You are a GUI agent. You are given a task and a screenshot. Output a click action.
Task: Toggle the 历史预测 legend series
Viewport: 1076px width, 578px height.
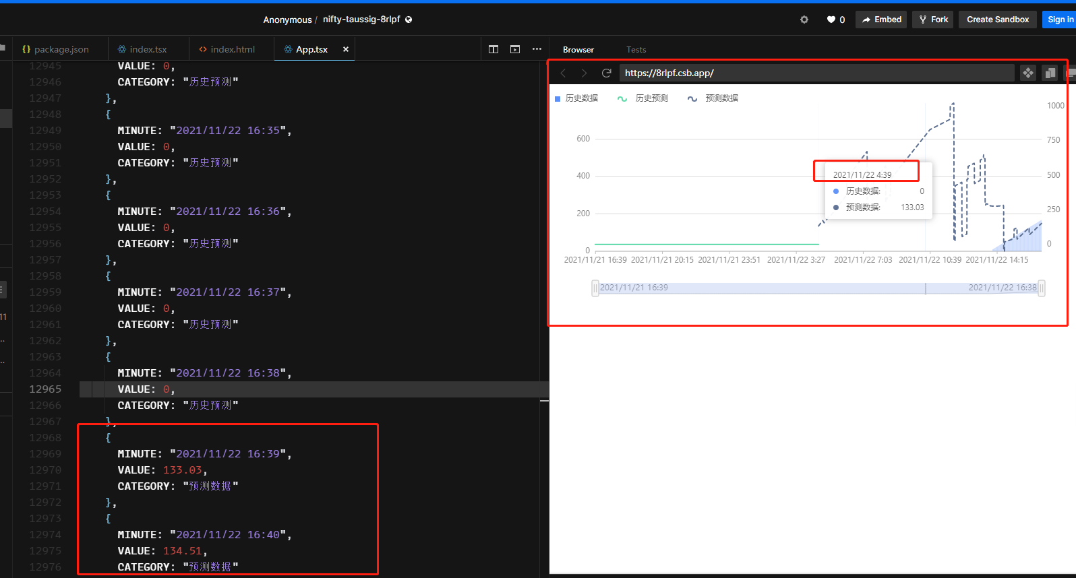(642, 98)
